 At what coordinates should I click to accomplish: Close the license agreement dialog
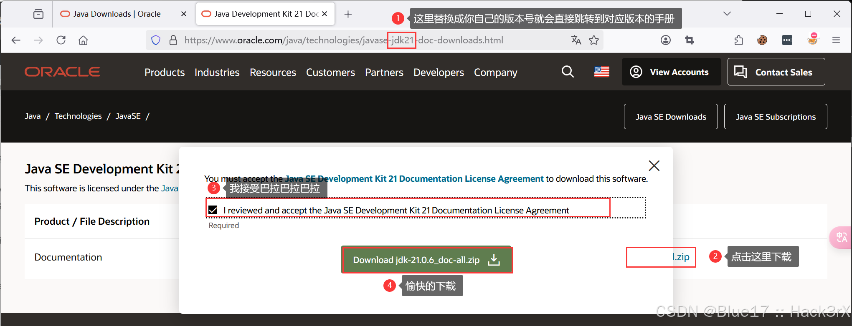click(654, 166)
